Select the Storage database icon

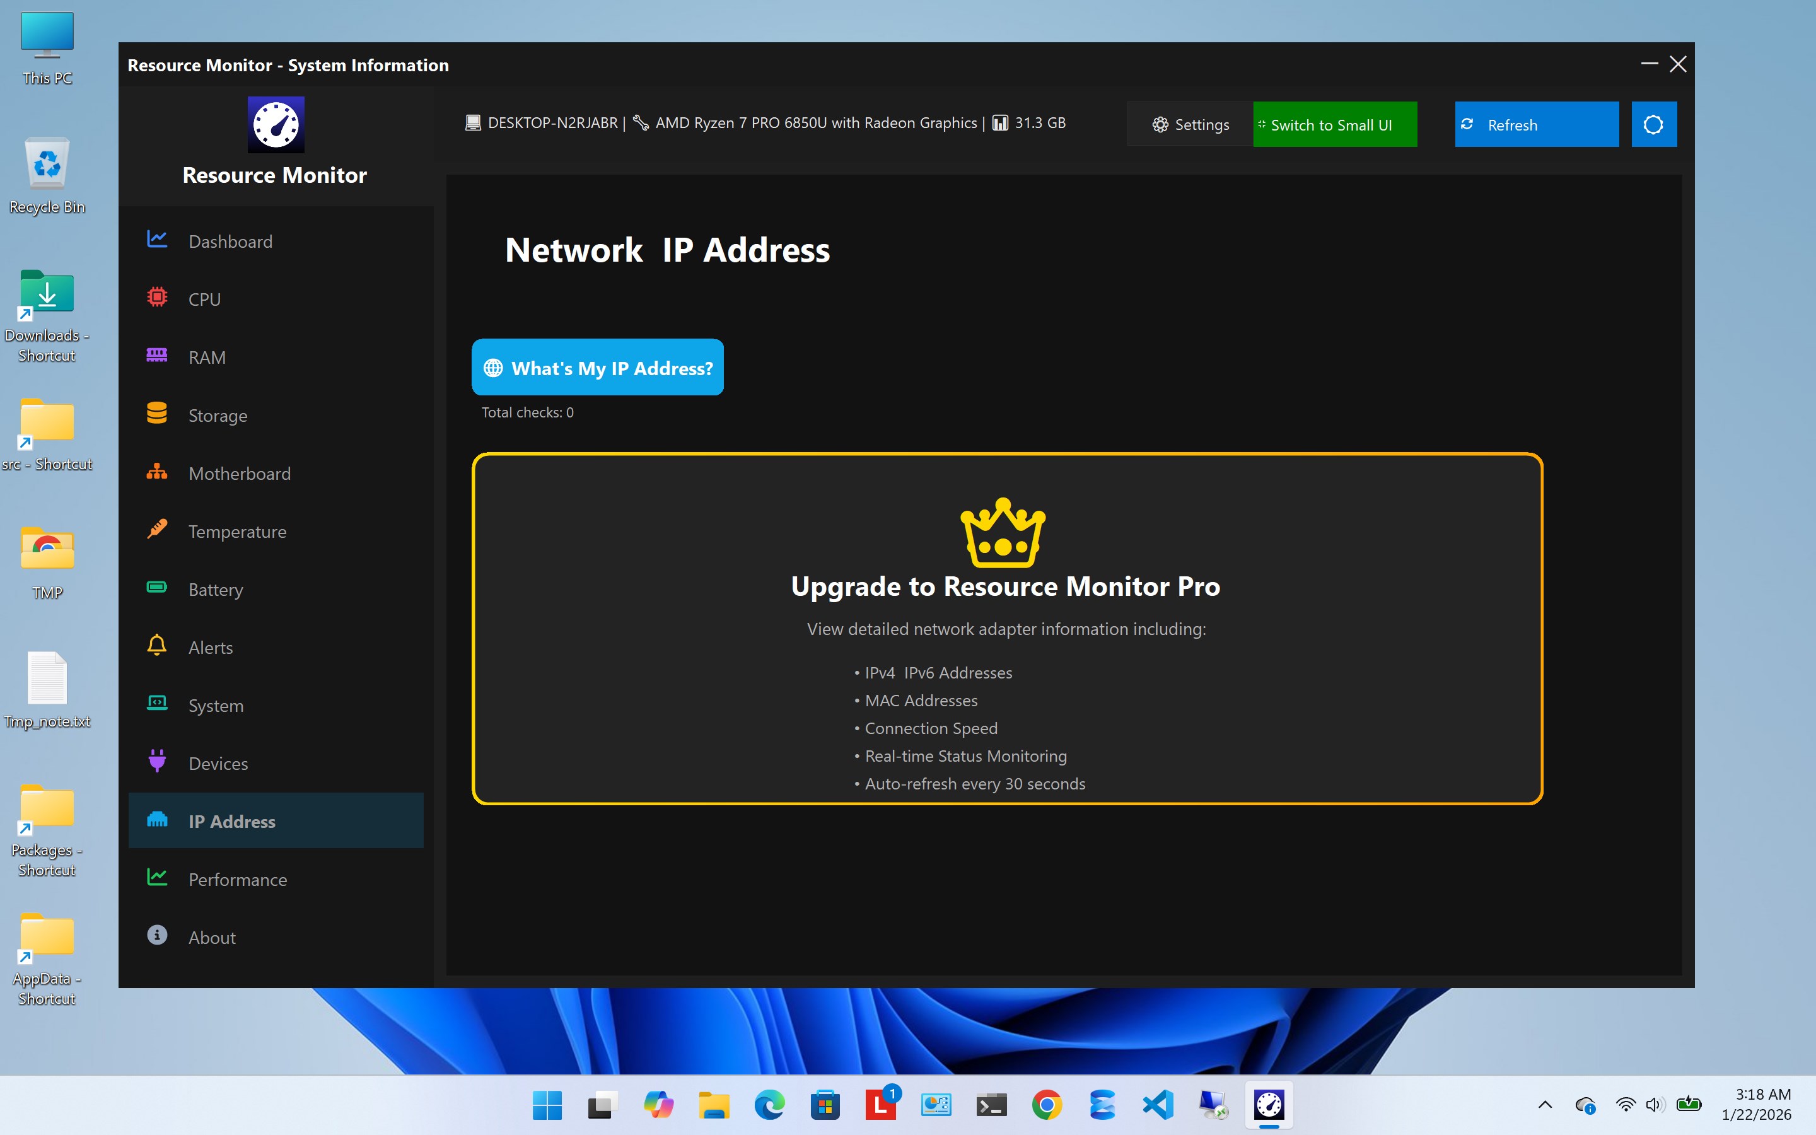click(157, 413)
